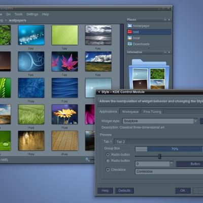Click the Defaults button
The image size is (203, 203).
point(124,190)
